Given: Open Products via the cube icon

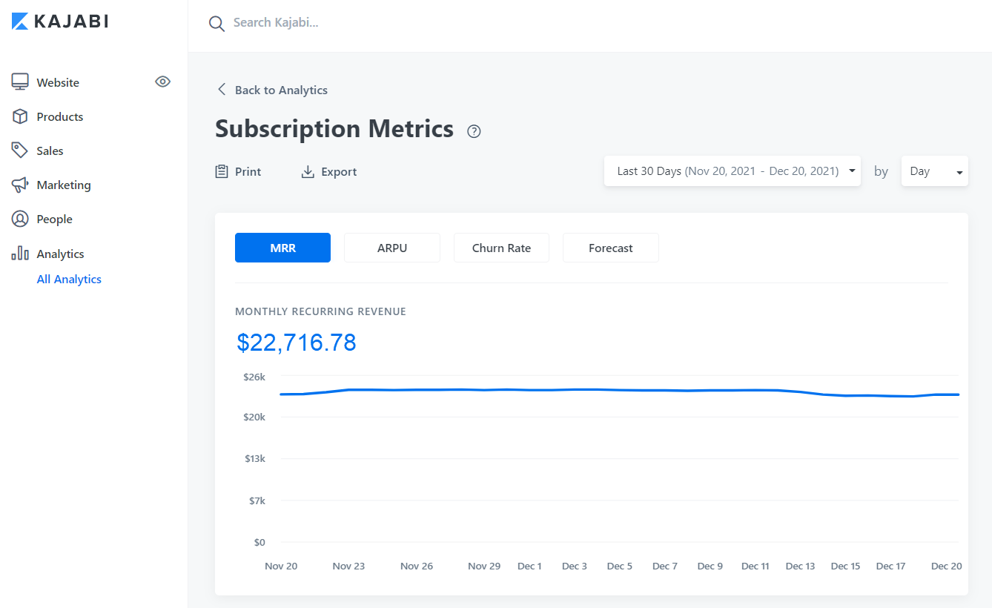Looking at the screenshot, I should coord(20,116).
